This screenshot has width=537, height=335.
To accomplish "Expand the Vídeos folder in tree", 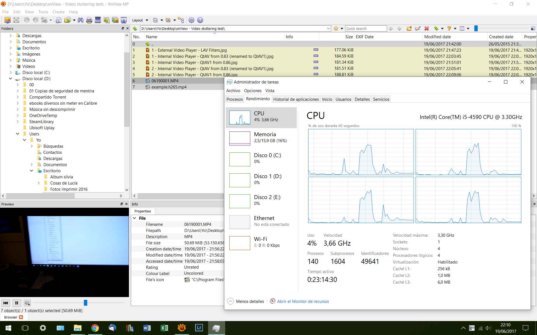I will click(11, 66).
